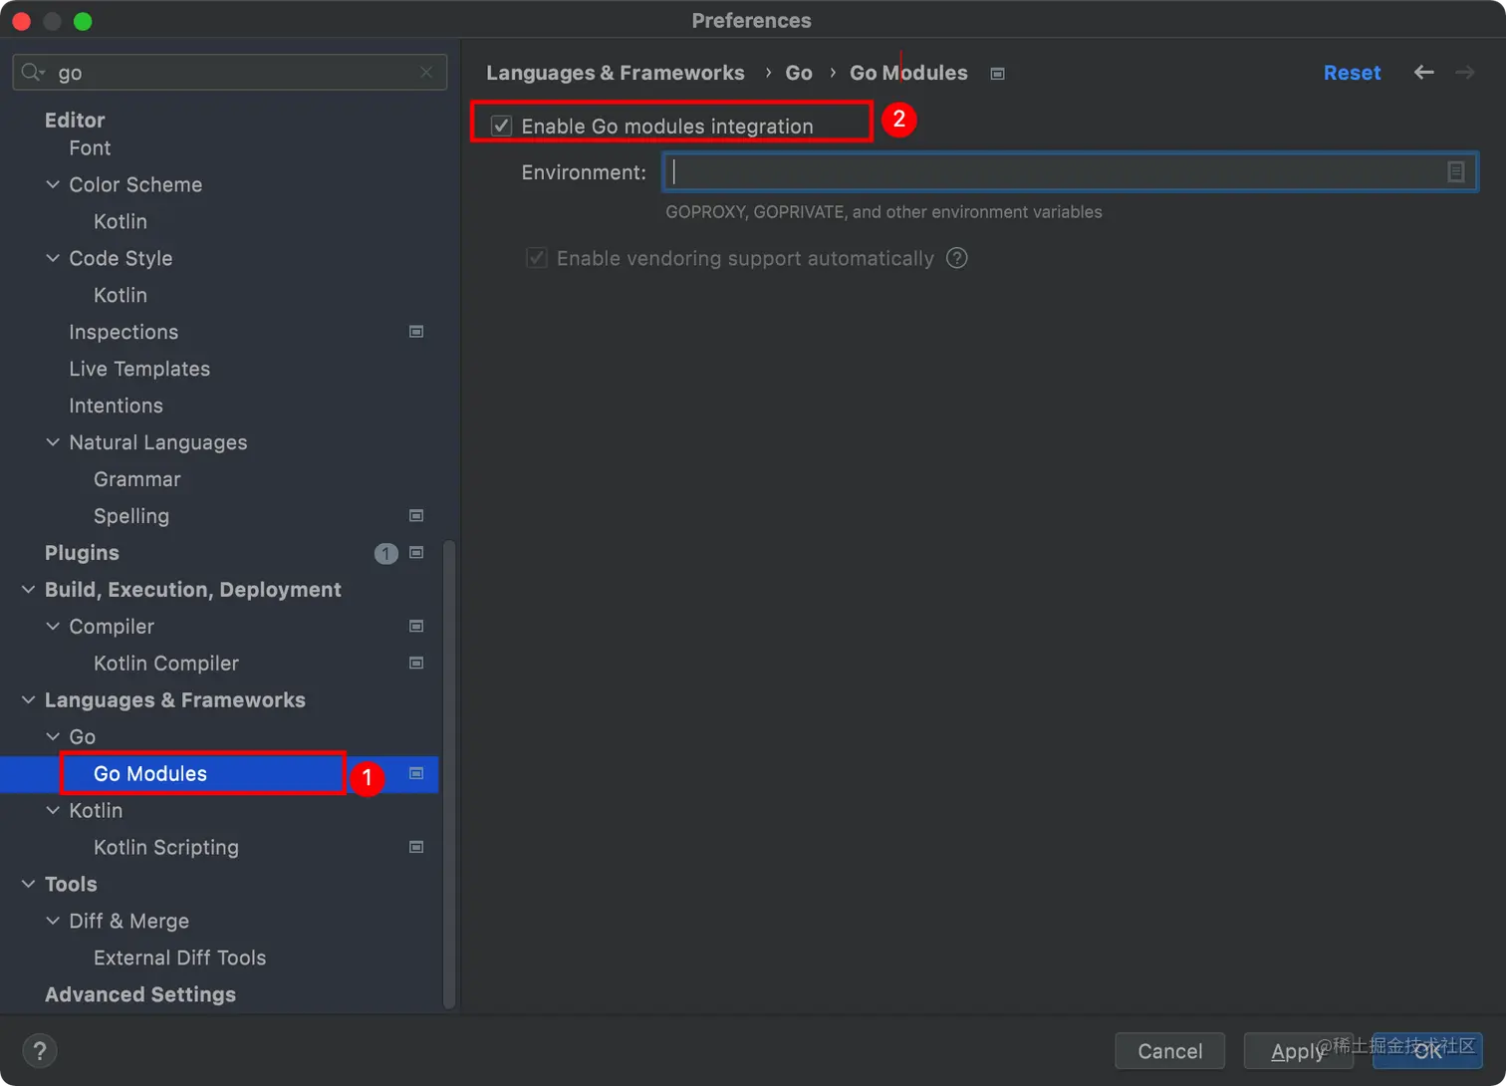Click the settings search field

229,72
